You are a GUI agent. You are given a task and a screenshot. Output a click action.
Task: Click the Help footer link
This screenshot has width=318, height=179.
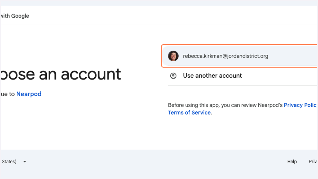(292, 162)
